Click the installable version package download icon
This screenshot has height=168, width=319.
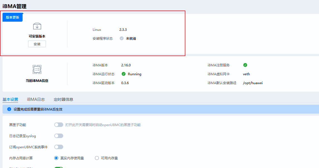[37, 26]
